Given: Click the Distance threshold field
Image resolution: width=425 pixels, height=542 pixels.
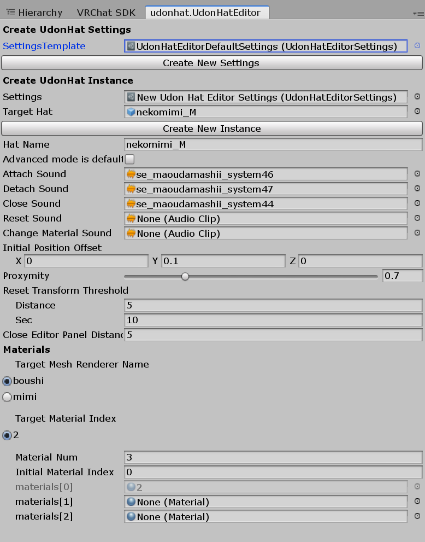Looking at the screenshot, I should (x=273, y=305).
